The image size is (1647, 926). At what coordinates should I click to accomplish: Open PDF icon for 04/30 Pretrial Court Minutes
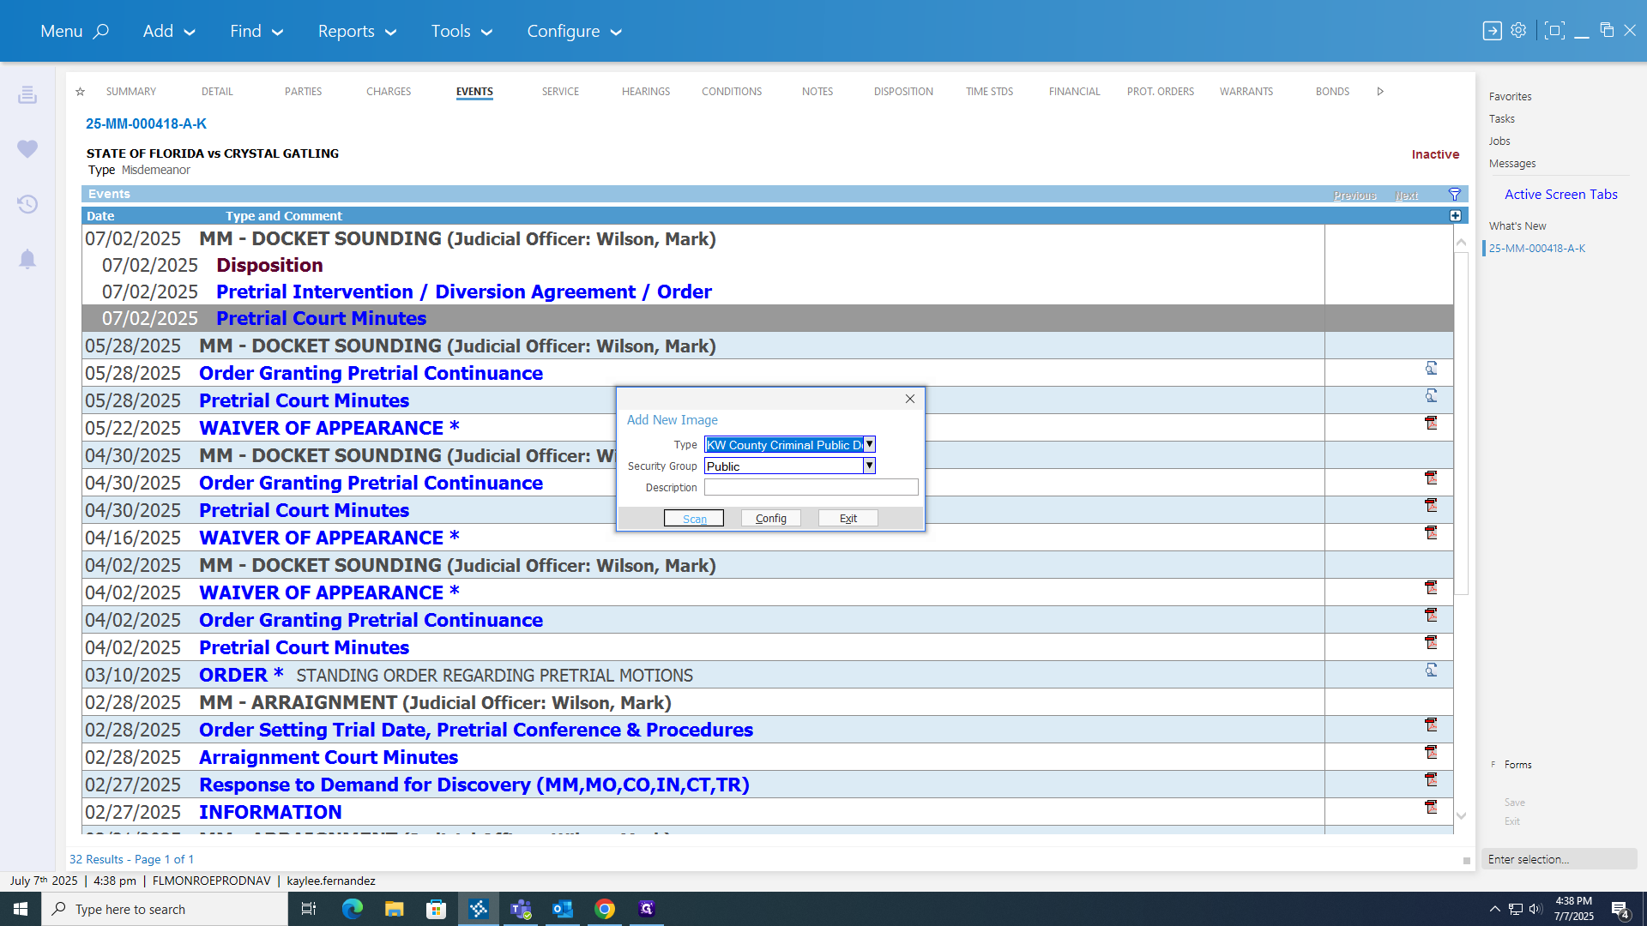tap(1431, 506)
